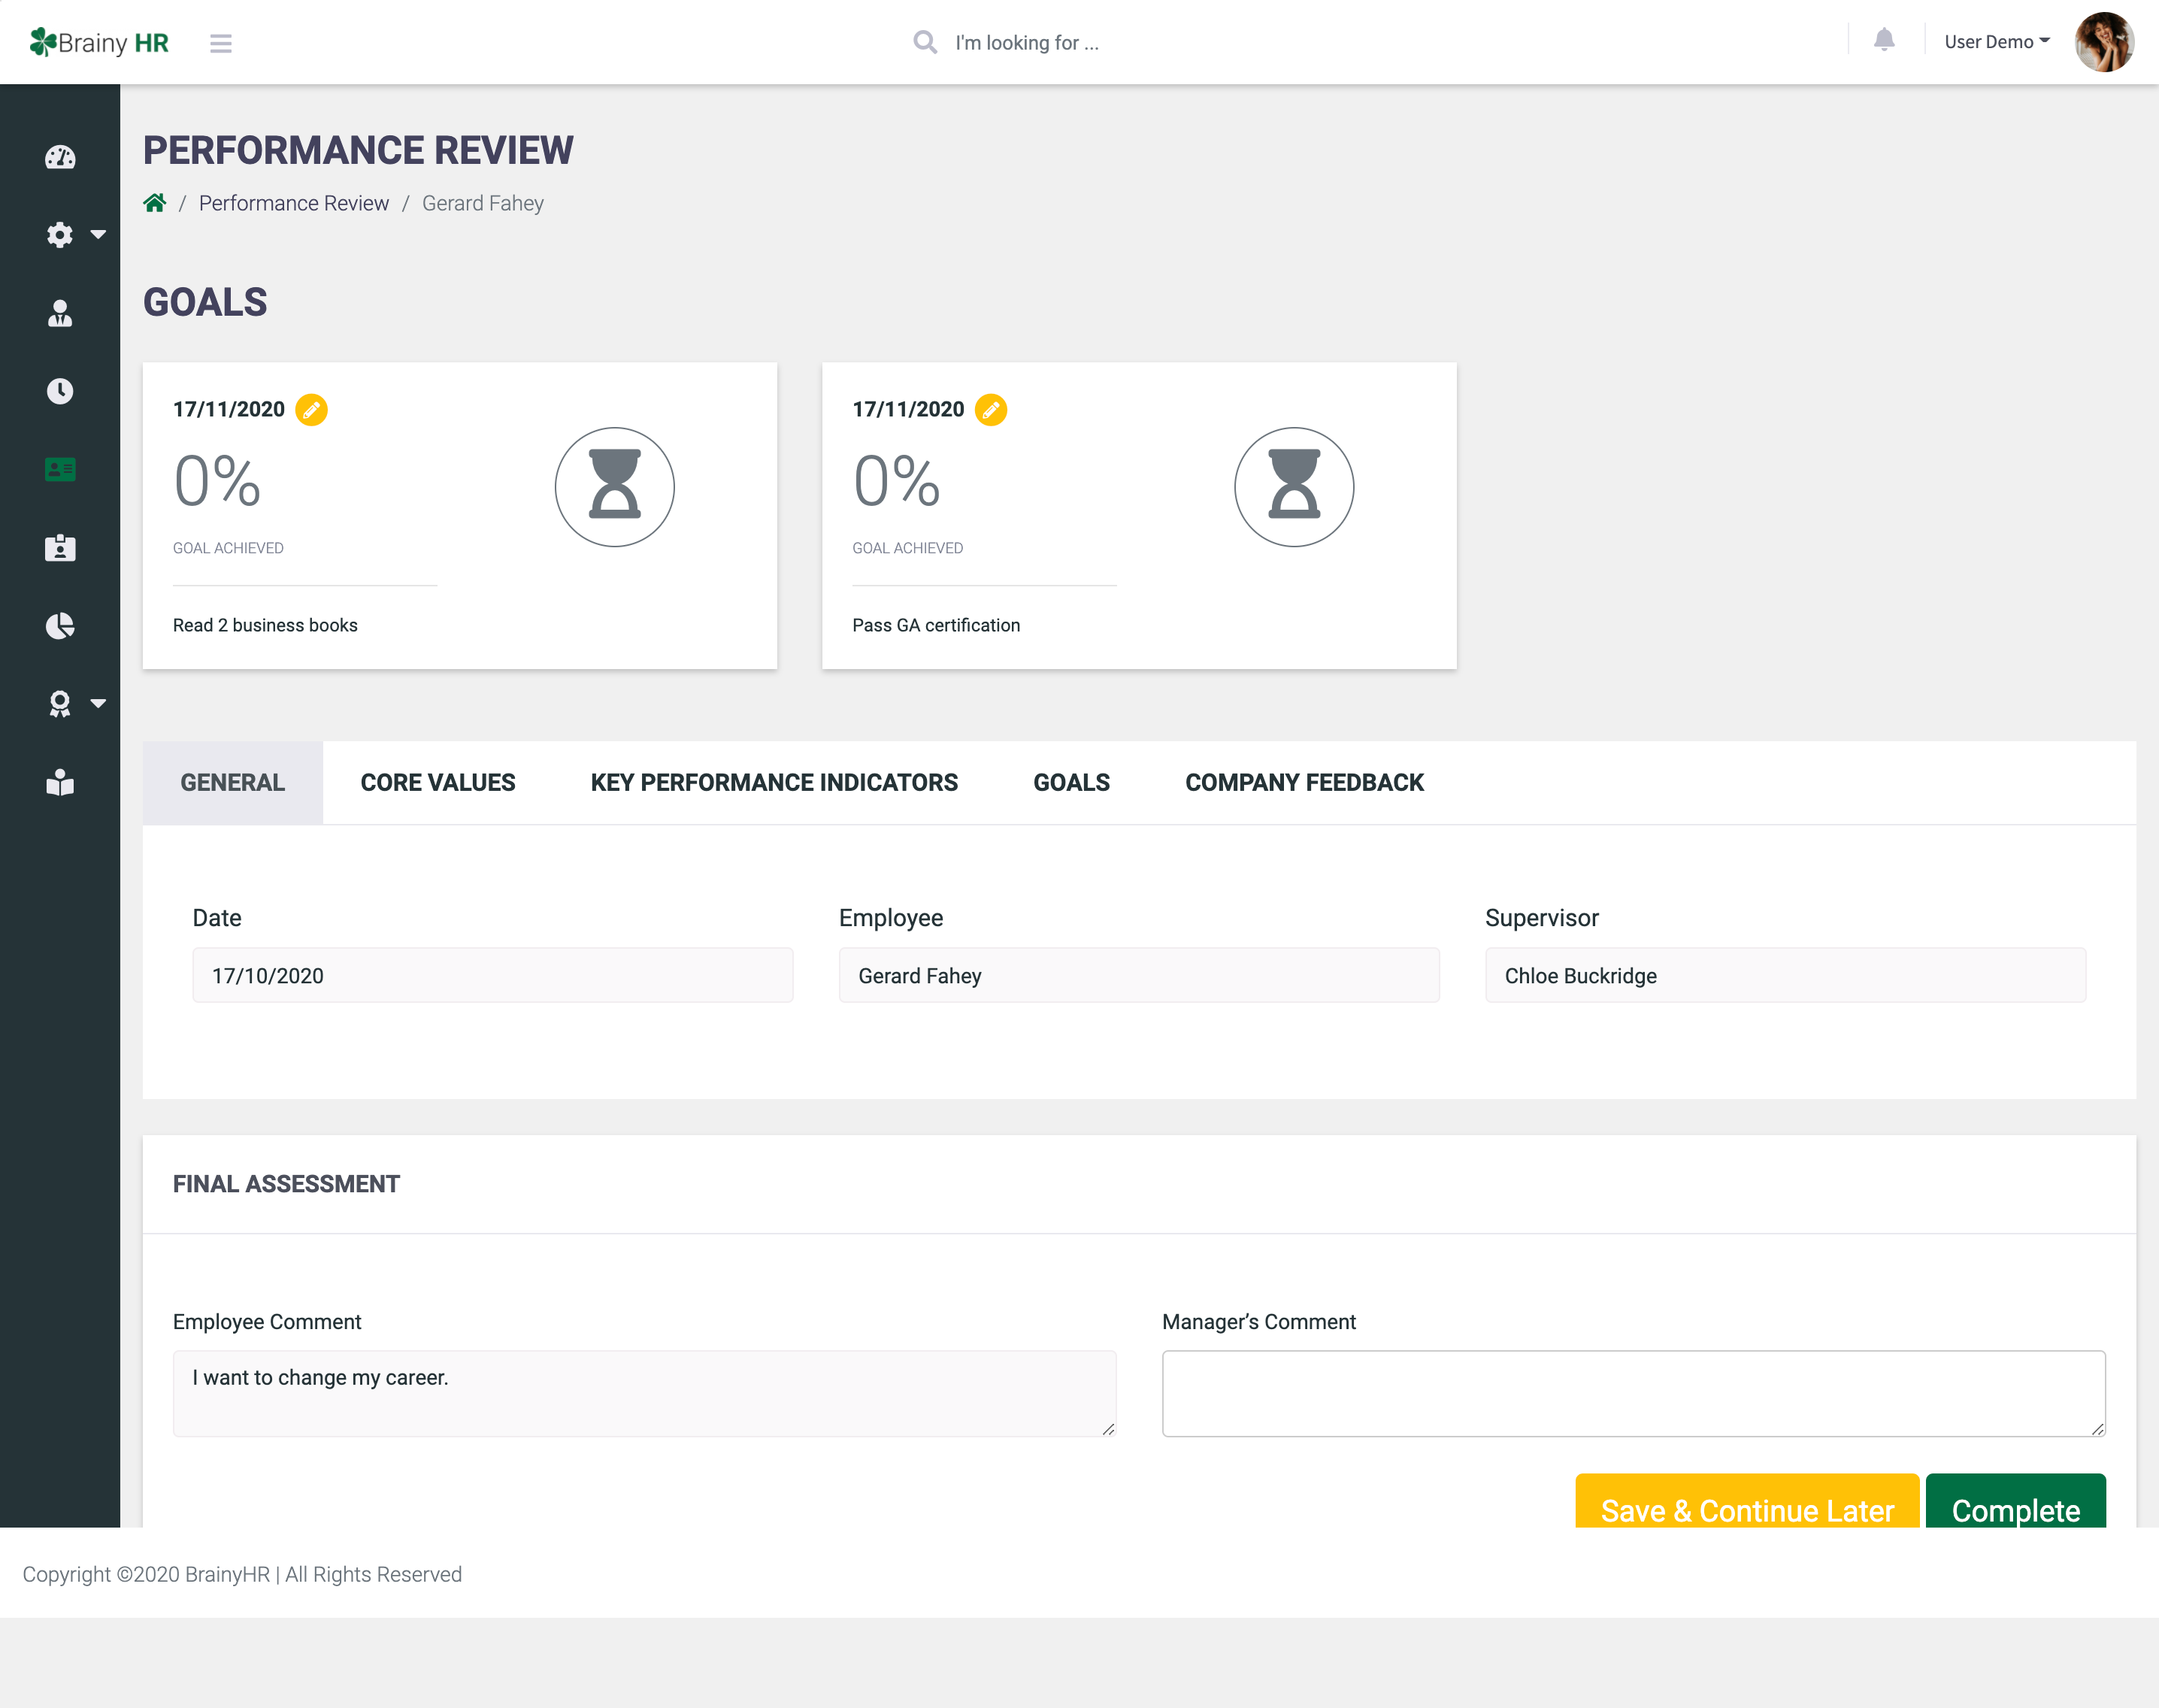Focus the "I'm looking for ..." search field
This screenshot has height=1708, width=2159.
point(1027,42)
